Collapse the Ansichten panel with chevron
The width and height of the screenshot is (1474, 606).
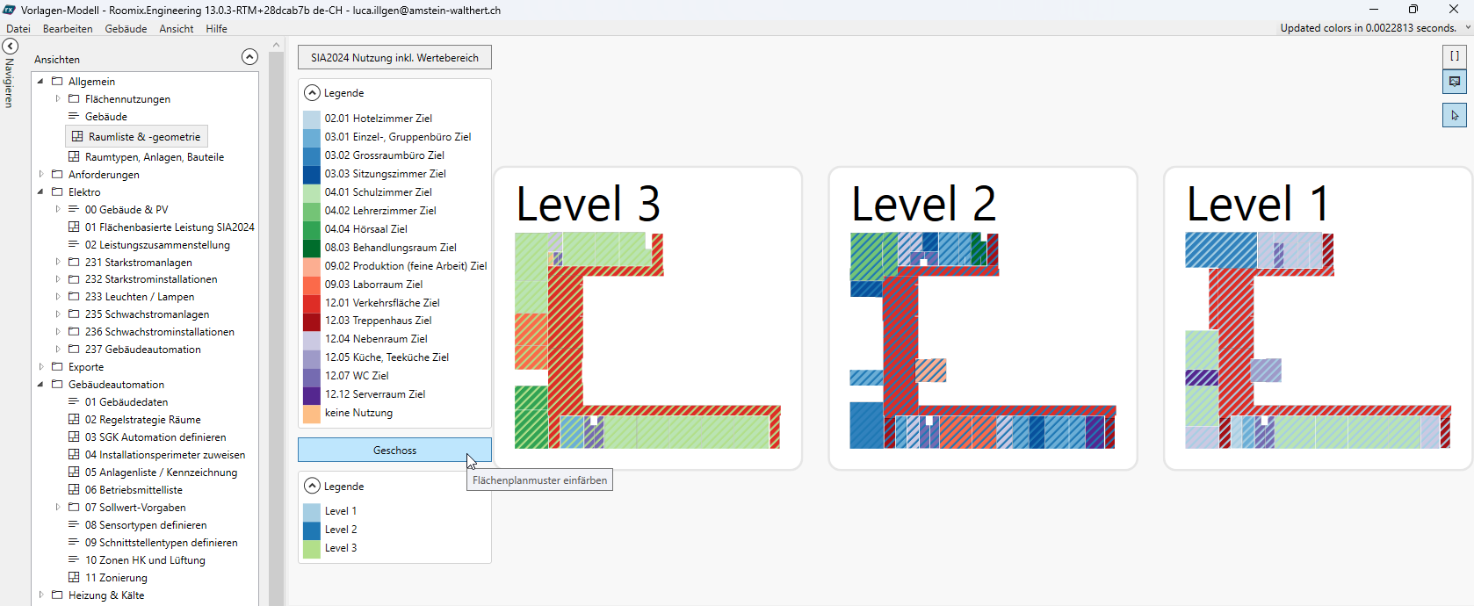coord(249,57)
